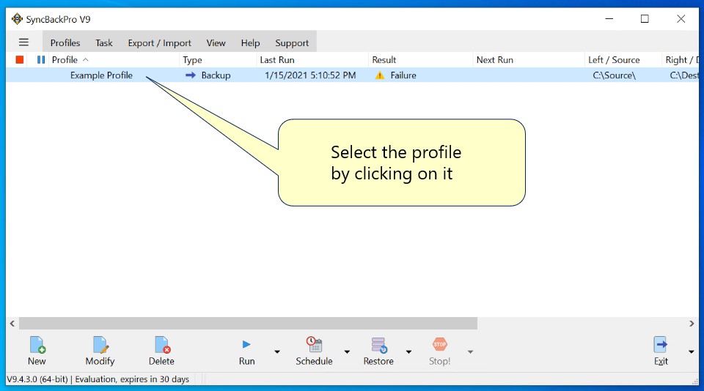Screen dimensions: 704x391
Task: Expand the Exit dropdown arrow
Action: click(x=691, y=352)
